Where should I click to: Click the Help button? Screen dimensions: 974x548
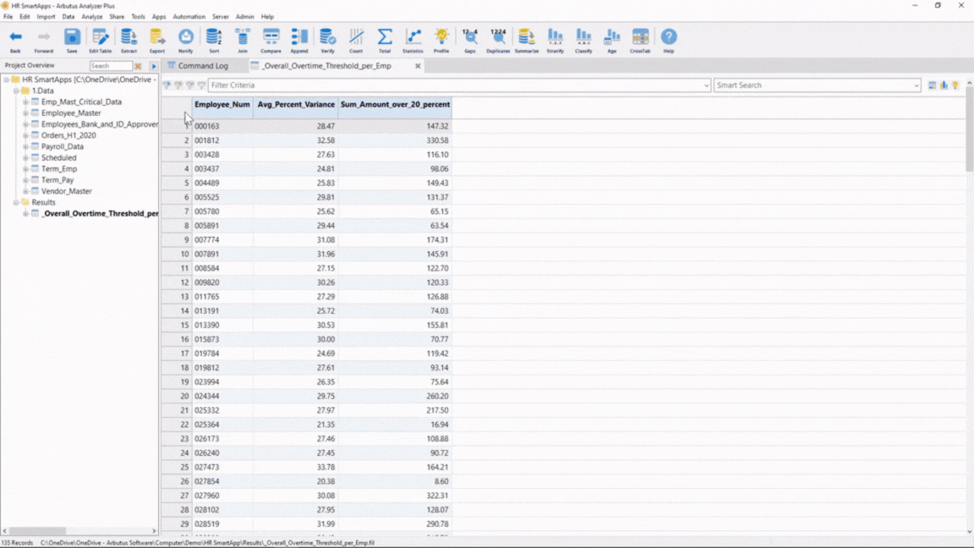point(668,38)
